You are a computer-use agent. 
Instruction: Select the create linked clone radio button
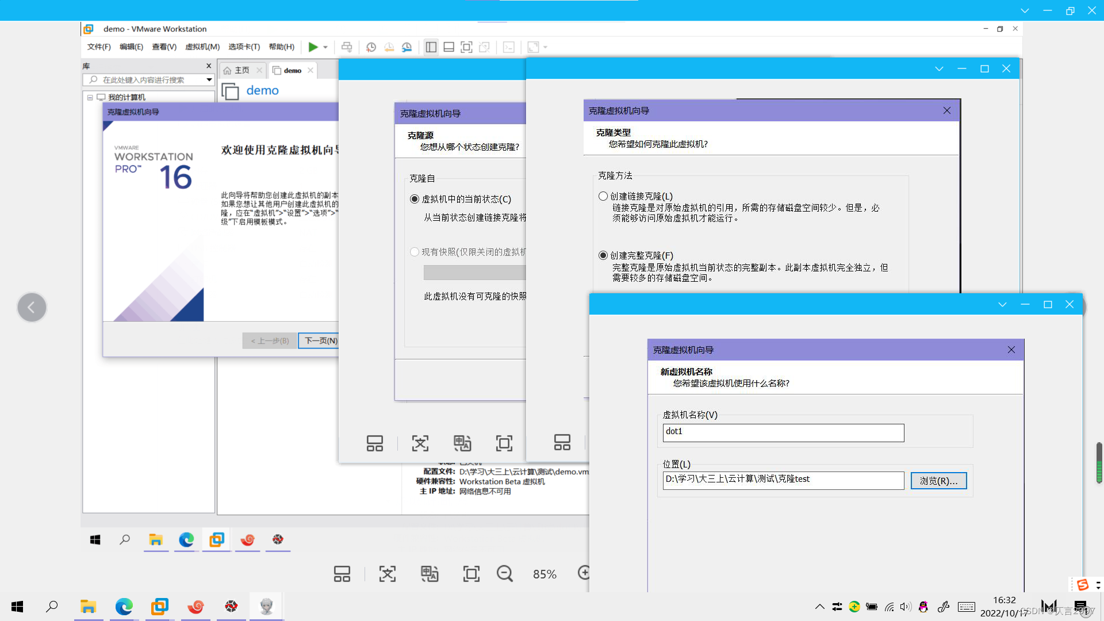(603, 196)
